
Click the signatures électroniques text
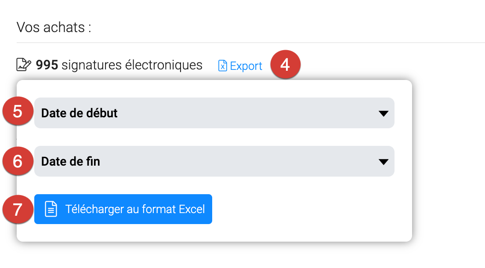132,65
